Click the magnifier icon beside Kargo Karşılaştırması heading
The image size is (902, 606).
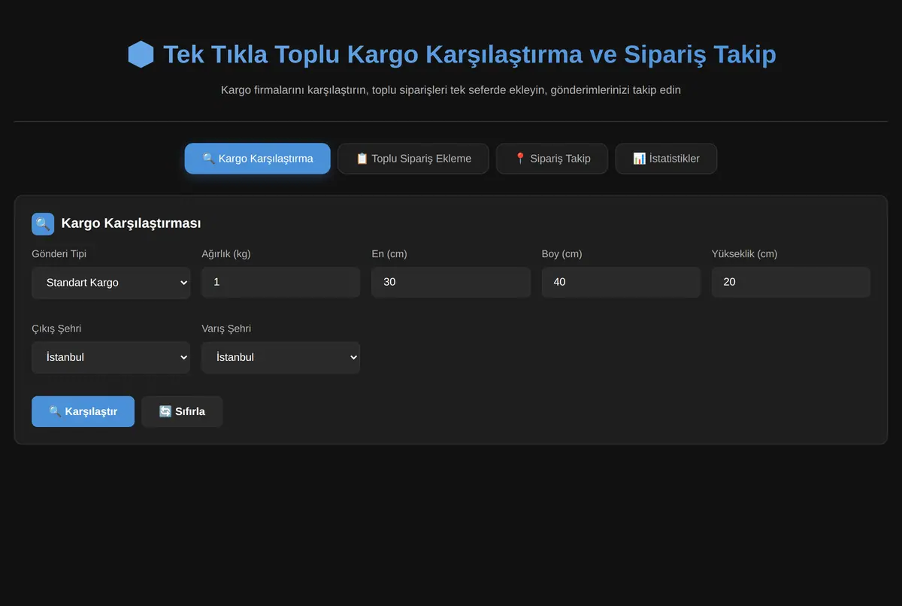(x=43, y=223)
